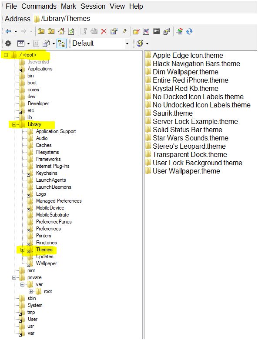
Task: Select the Developer folder in tree
Action: 38,103
